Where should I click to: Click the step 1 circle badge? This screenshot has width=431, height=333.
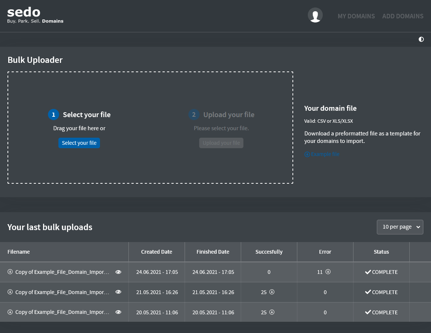coord(54,115)
